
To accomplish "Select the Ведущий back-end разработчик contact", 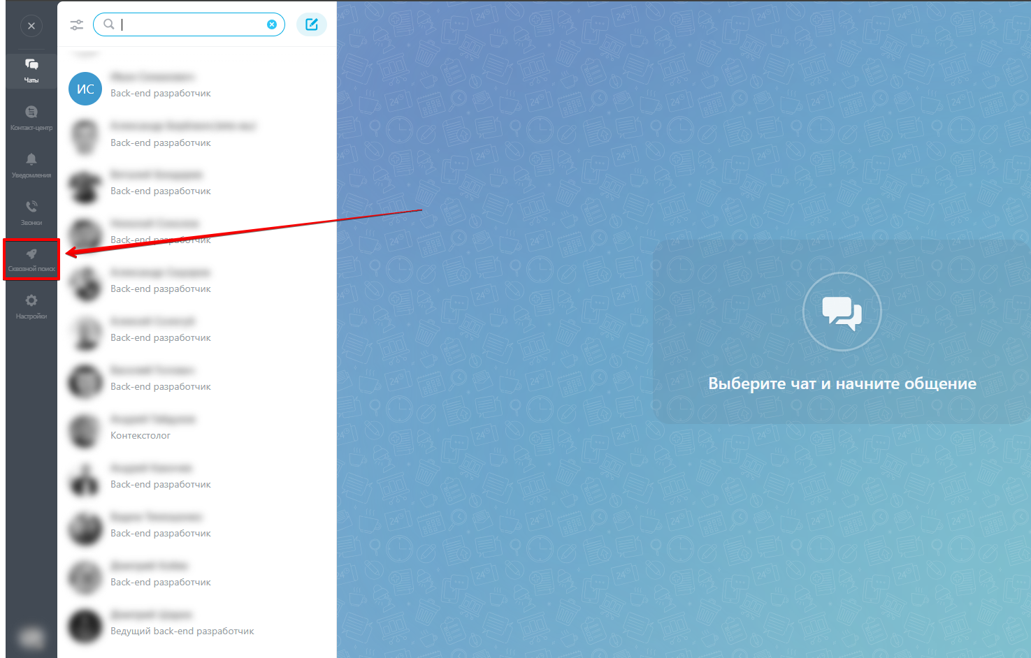I will tap(197, 627).
